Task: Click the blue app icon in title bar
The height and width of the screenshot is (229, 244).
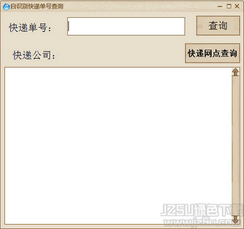Action: click(7, 7)
